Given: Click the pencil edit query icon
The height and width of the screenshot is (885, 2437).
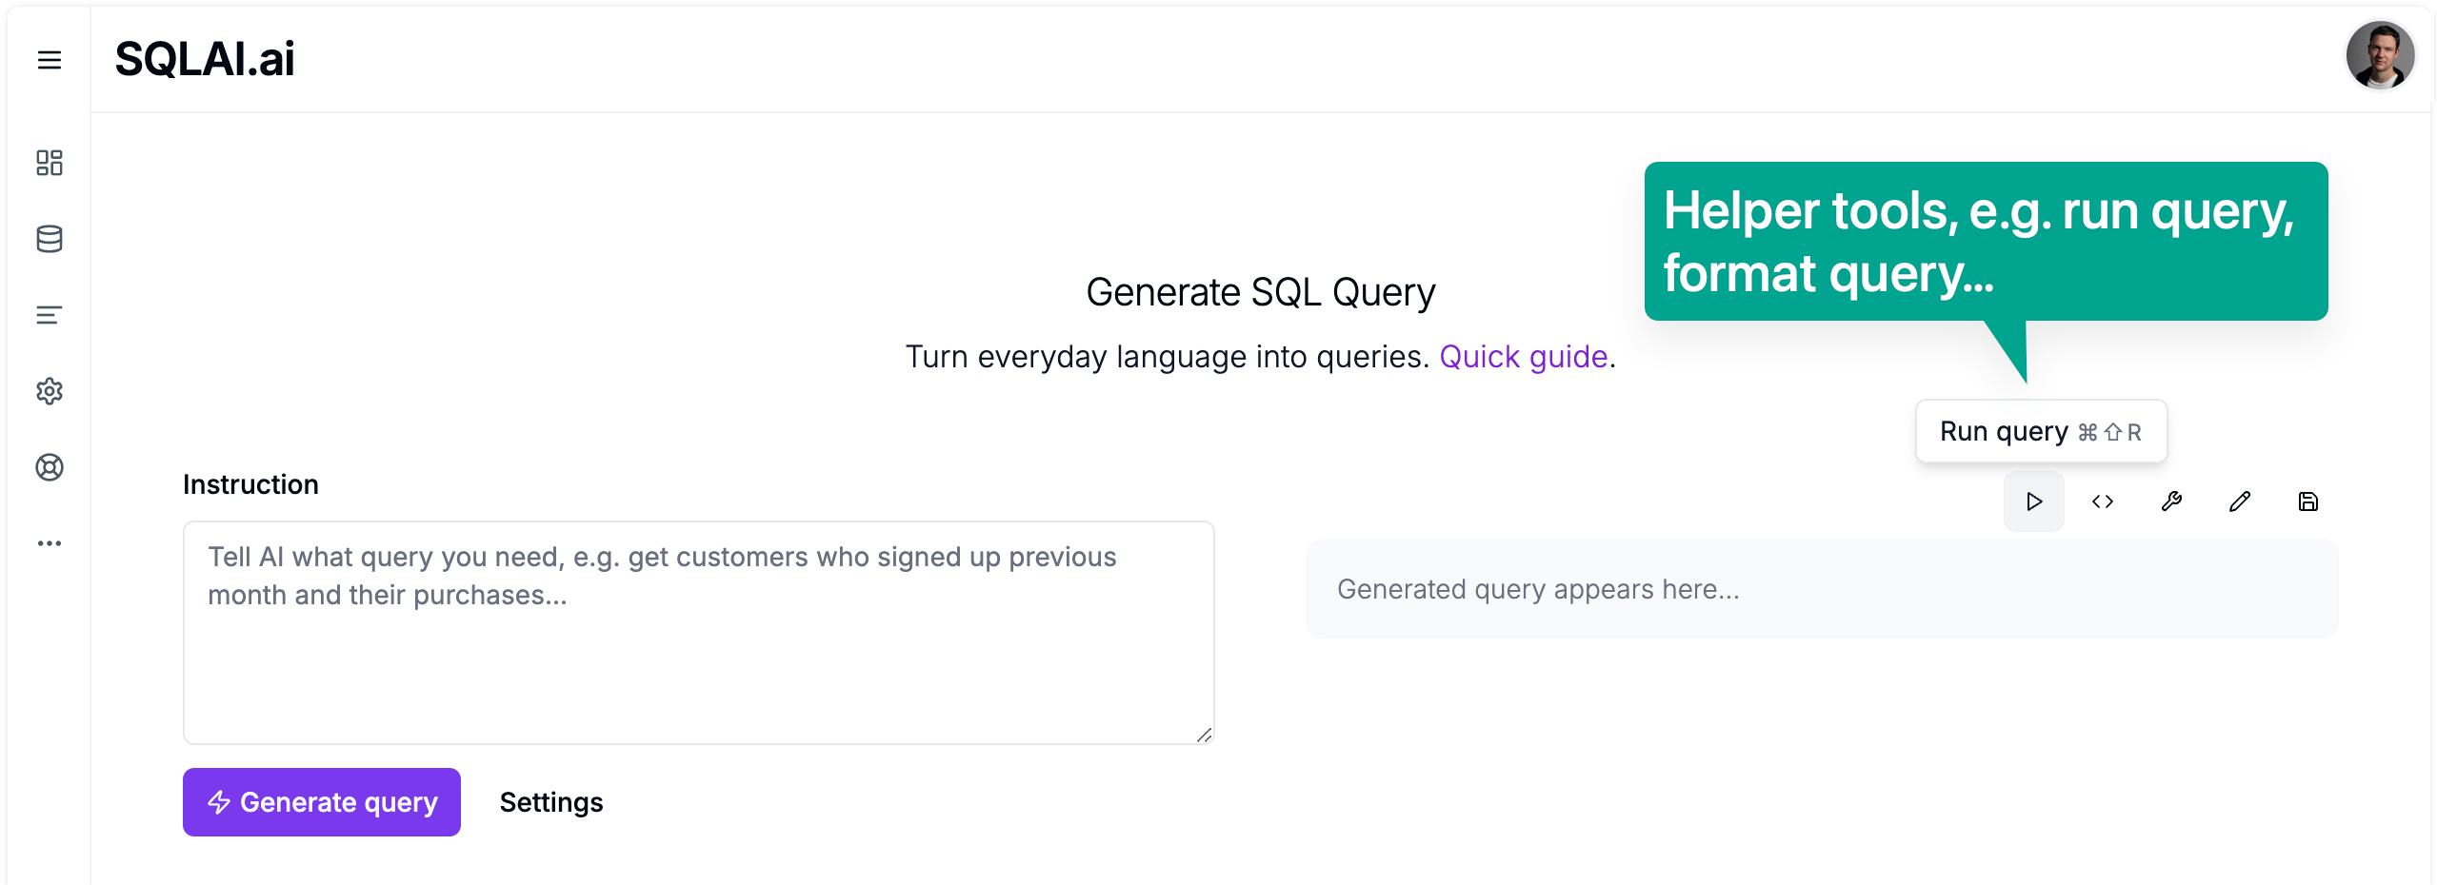Looking at the screenshot, I should (2239, 501).
